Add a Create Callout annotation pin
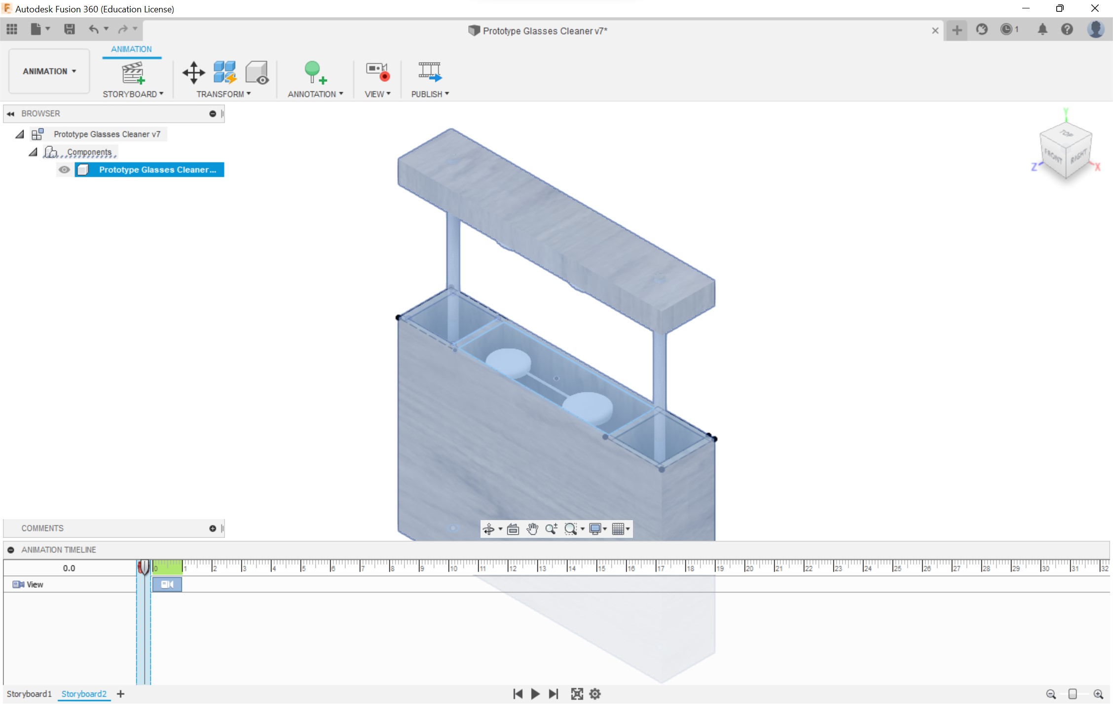 click(315, 72)
